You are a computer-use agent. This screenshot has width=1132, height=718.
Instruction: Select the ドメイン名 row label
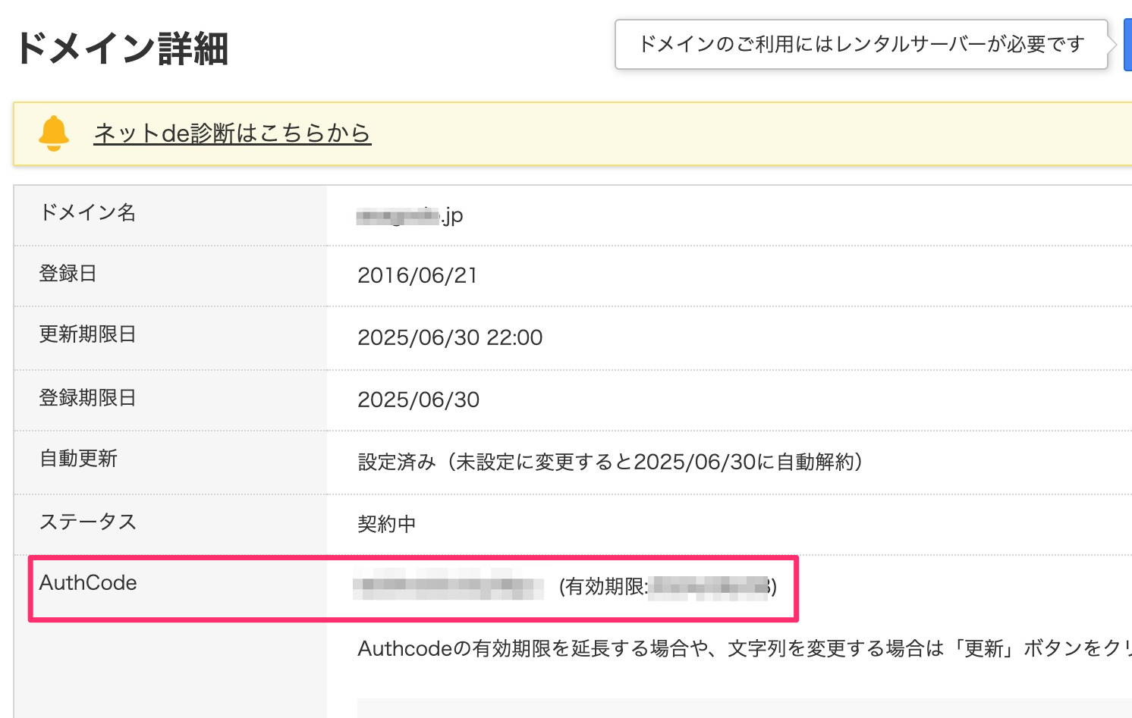coord(87,213)
